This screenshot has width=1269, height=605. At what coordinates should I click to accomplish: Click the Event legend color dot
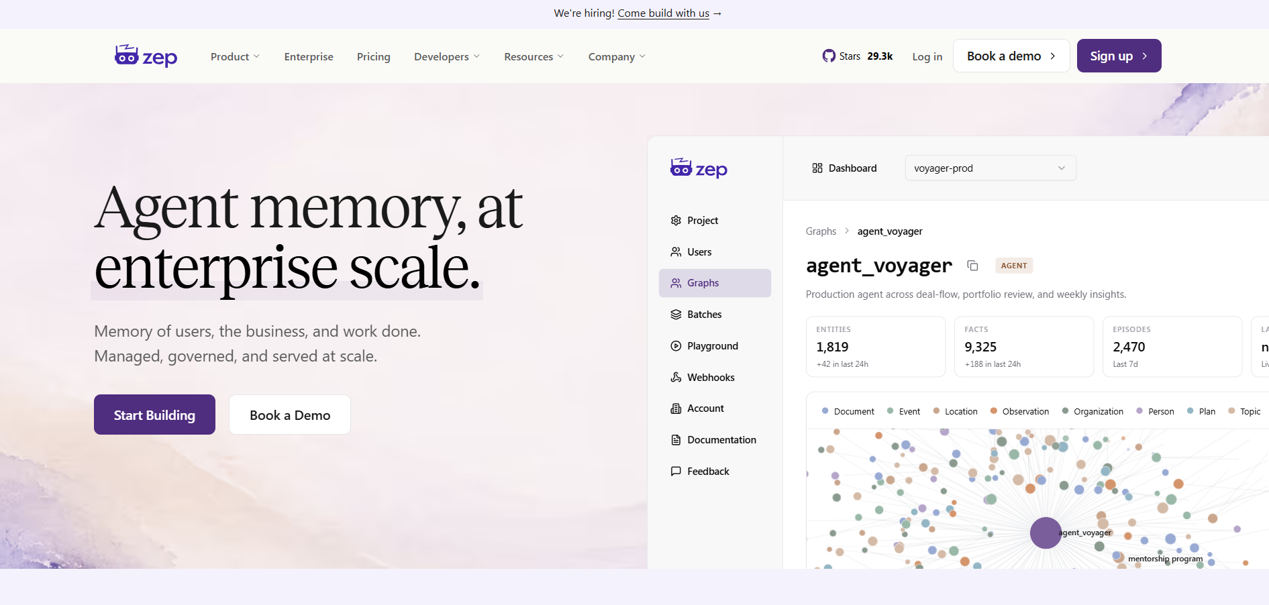pyautogui.click(x=891, y=411)
